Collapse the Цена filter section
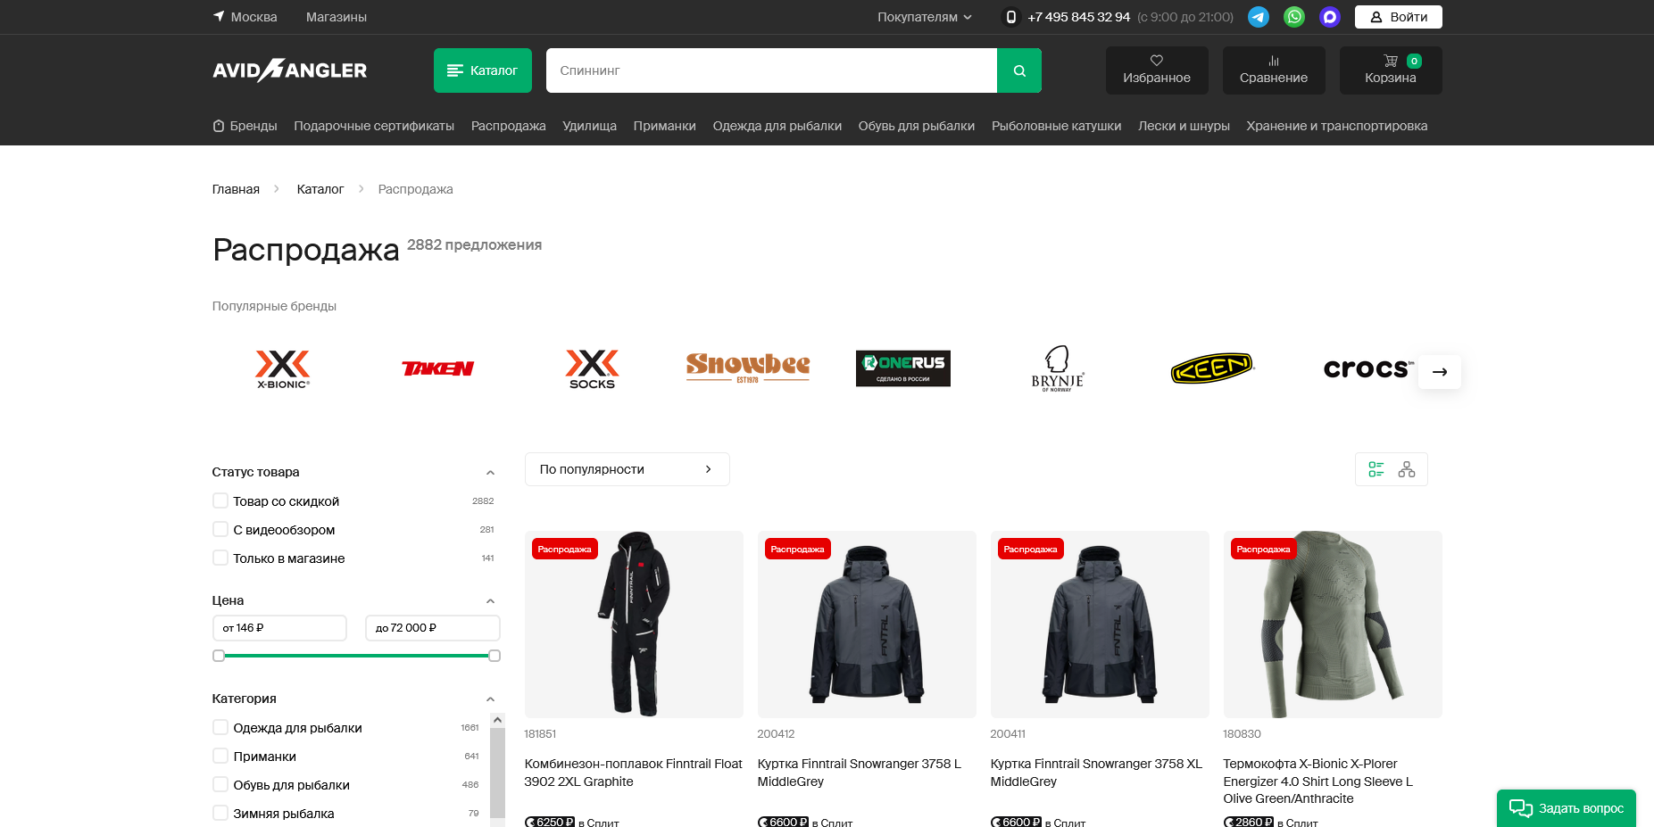This screenshot has width=1654, height=827. pos(490,601)
